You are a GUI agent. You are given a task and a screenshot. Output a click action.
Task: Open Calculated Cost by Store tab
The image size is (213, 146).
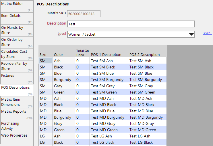[x=17, y=54]
